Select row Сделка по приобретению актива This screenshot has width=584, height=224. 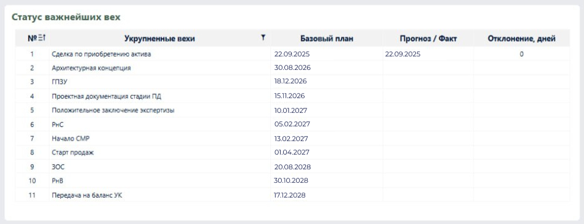coord(292,54)
